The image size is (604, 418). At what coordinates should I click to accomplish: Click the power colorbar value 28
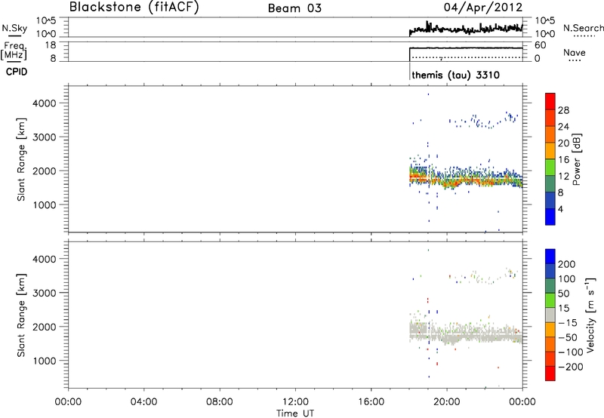563,110
